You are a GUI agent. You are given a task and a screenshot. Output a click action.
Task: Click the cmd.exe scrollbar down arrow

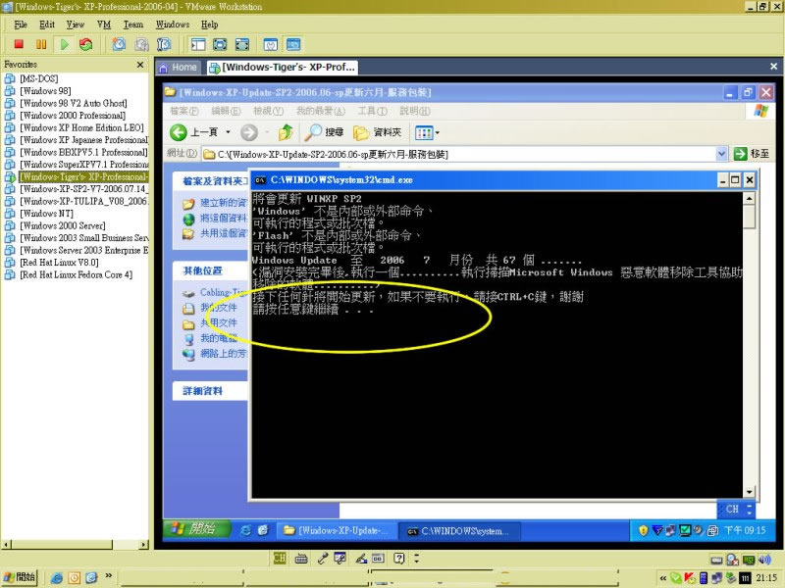749,492
